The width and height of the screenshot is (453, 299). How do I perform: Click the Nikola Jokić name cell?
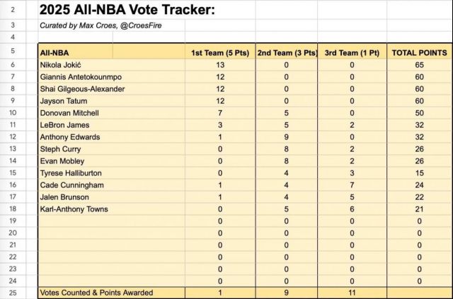[x=111, y=65]
